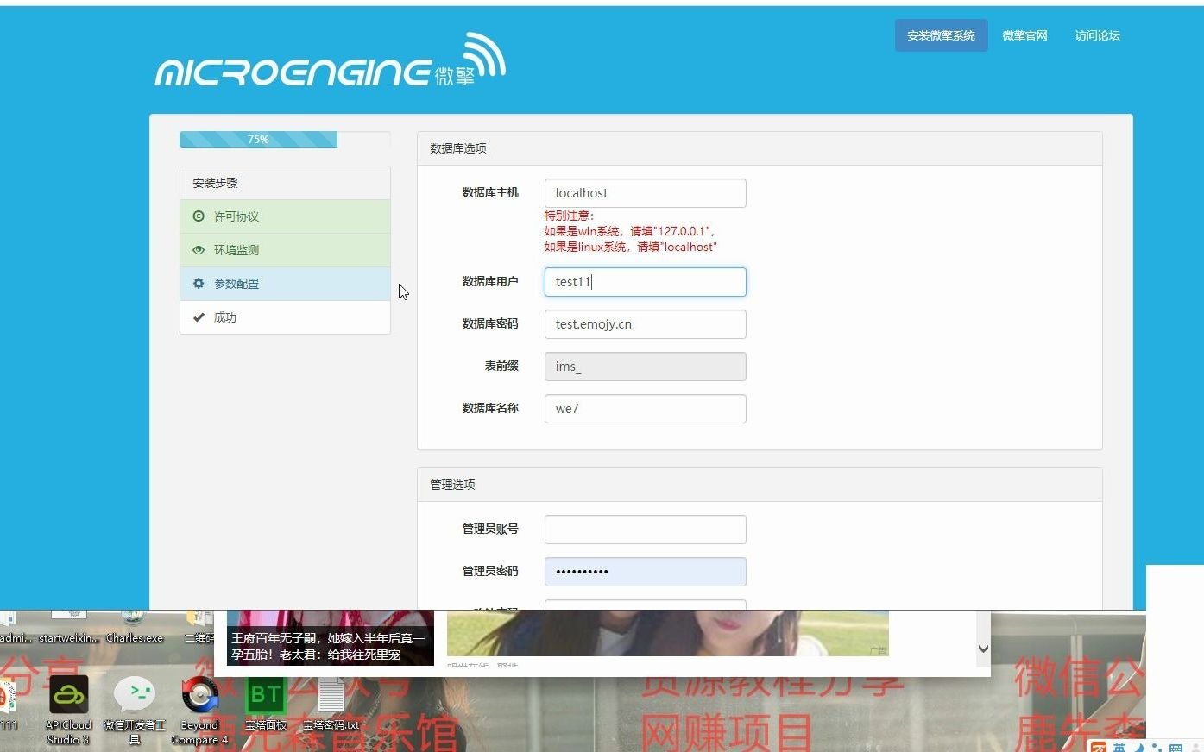This screenshot has width=1204, height=752.
Task: Open the 王府百年无子嗣 news ad thumbnail
Action: pyautogui.click(x=331, y=637)
